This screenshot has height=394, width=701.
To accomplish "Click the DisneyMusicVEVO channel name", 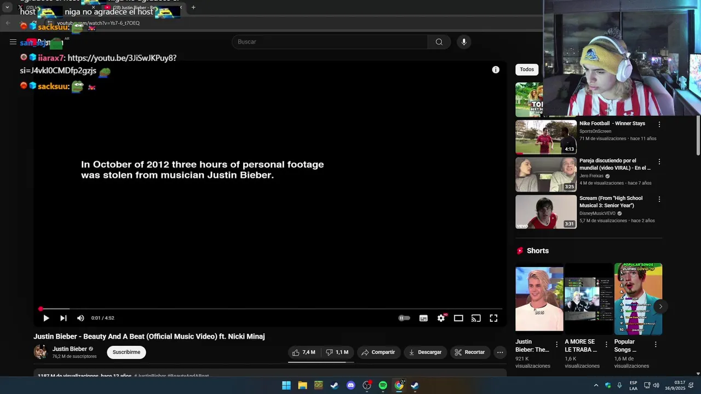I will click(x=597, y=213).
